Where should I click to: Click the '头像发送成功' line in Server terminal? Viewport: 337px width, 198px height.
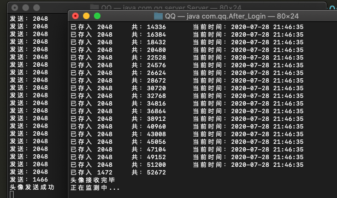(x=32, y=187)
